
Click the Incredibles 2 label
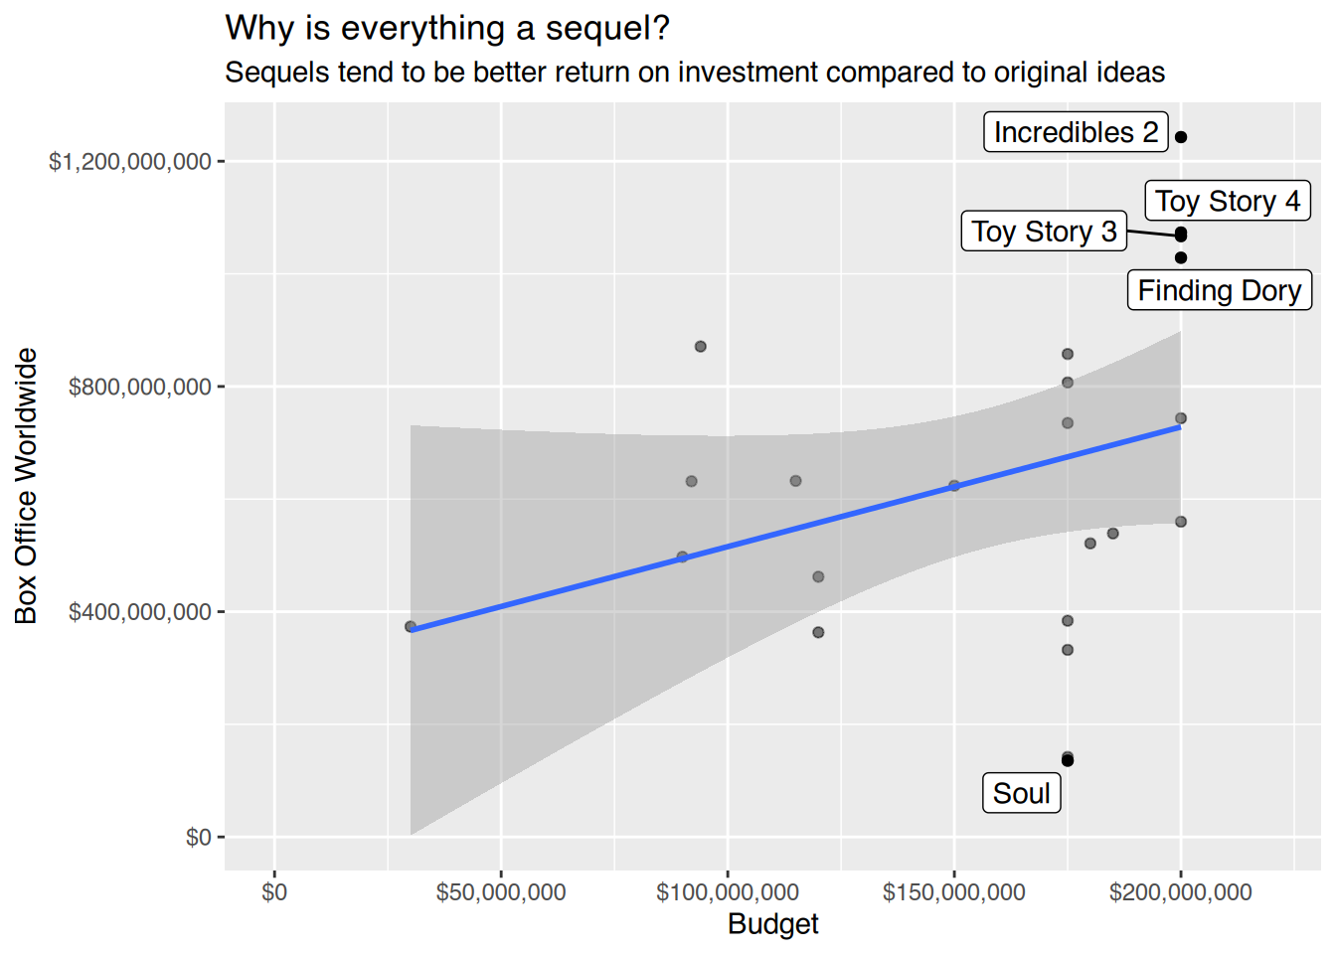tap(1076, 132)
